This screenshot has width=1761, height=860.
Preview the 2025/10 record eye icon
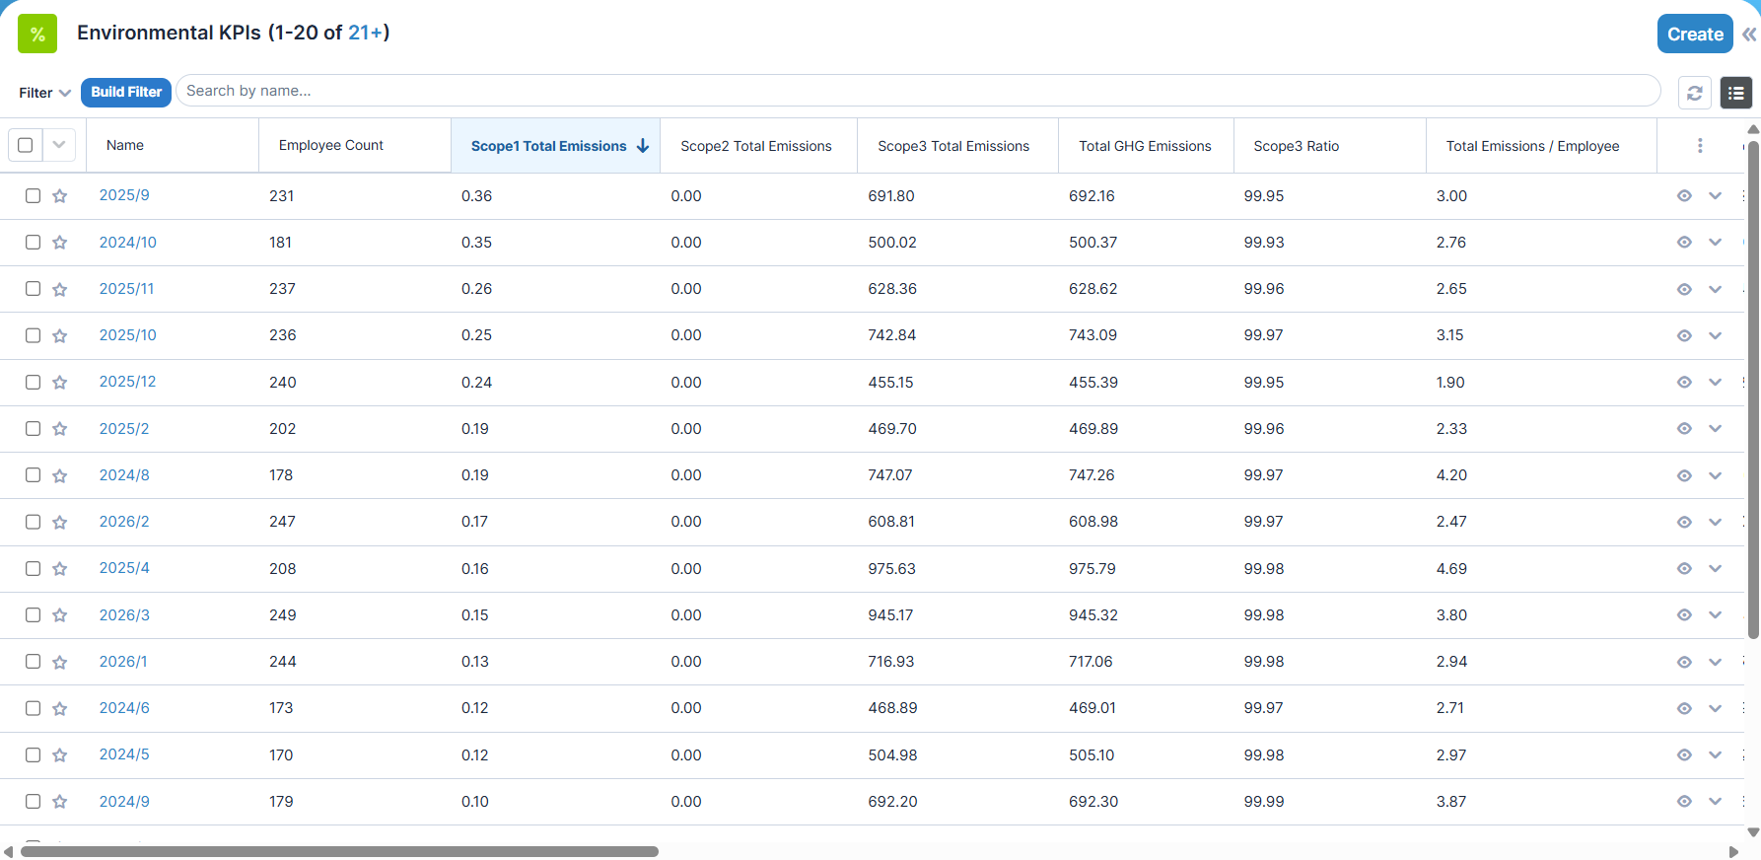point(1684,335)
